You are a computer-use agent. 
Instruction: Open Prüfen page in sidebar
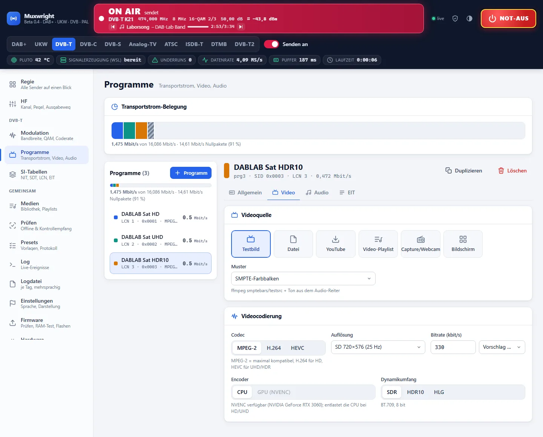coord(47,225)
